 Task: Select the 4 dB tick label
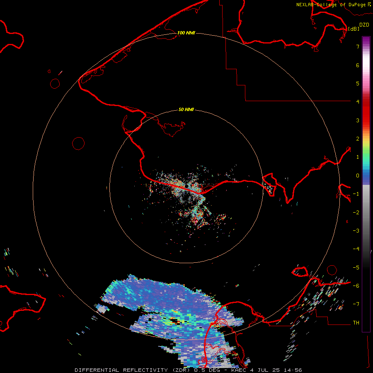pyautogui.click(x=358, y=102)
